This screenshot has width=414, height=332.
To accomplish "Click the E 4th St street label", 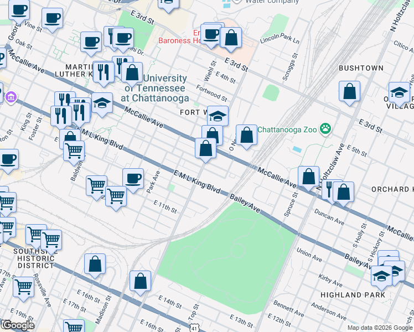I will click(225, 77).
